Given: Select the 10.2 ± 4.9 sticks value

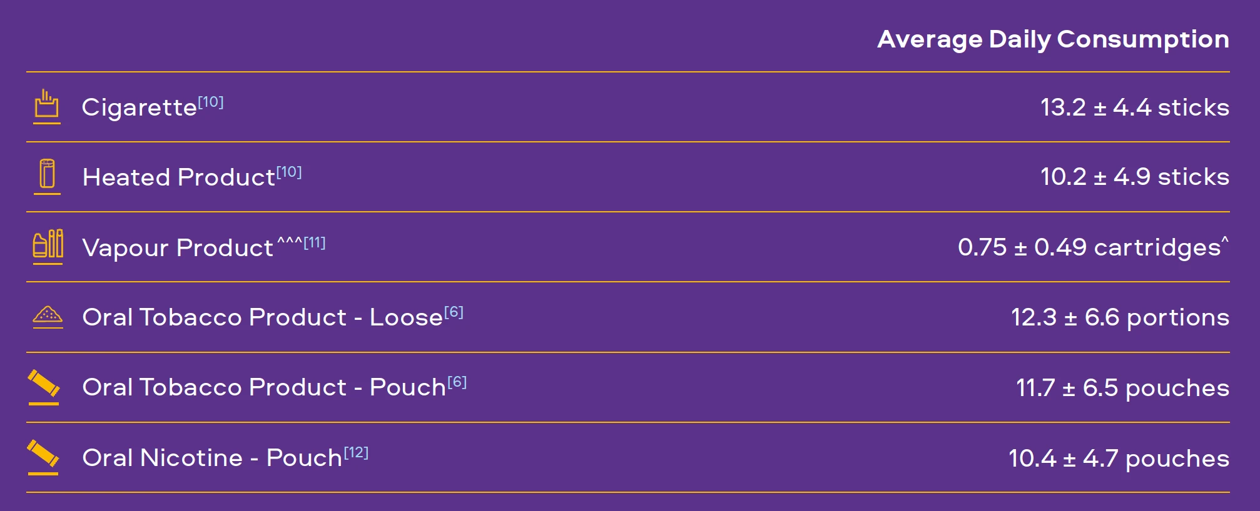Looking at the screenshot, I should (1135, 177).
